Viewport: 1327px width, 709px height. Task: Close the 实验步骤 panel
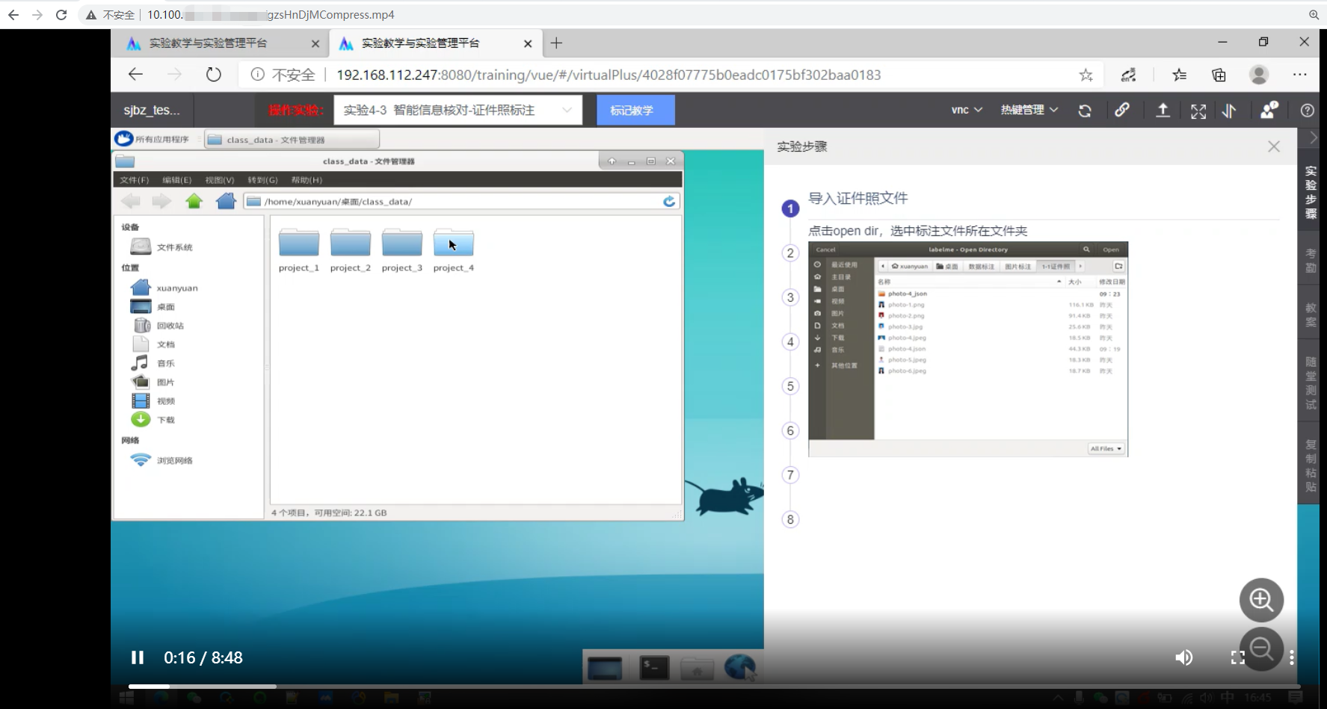tap(1274, 146)
